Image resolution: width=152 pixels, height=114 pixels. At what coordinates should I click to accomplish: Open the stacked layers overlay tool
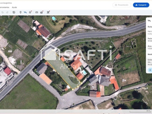click(30, 12)
